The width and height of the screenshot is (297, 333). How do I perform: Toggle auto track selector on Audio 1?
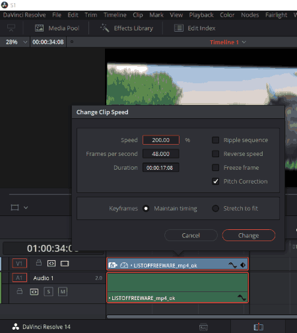tap(34, 292)
